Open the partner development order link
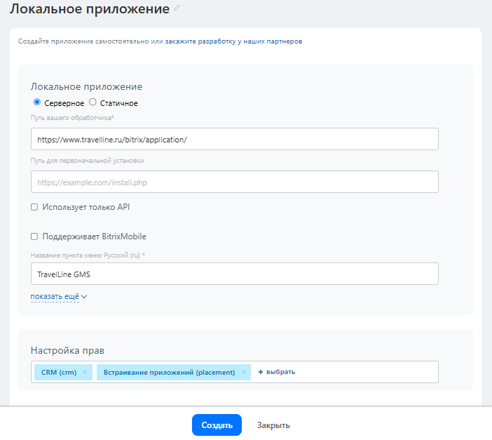492x440 pixels. (233, 41)
